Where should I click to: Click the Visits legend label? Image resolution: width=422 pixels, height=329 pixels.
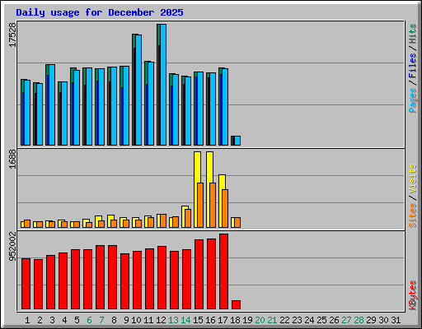pos(412,178)
